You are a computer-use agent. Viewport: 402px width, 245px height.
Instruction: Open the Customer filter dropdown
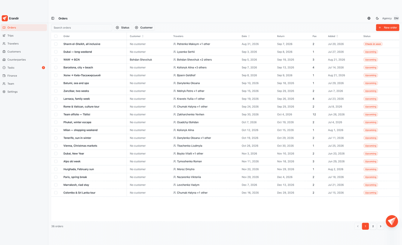[x=144, y=28]
